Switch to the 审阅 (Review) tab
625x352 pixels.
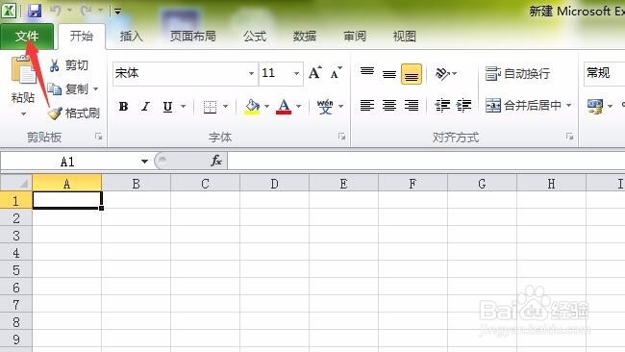[355, 37]
